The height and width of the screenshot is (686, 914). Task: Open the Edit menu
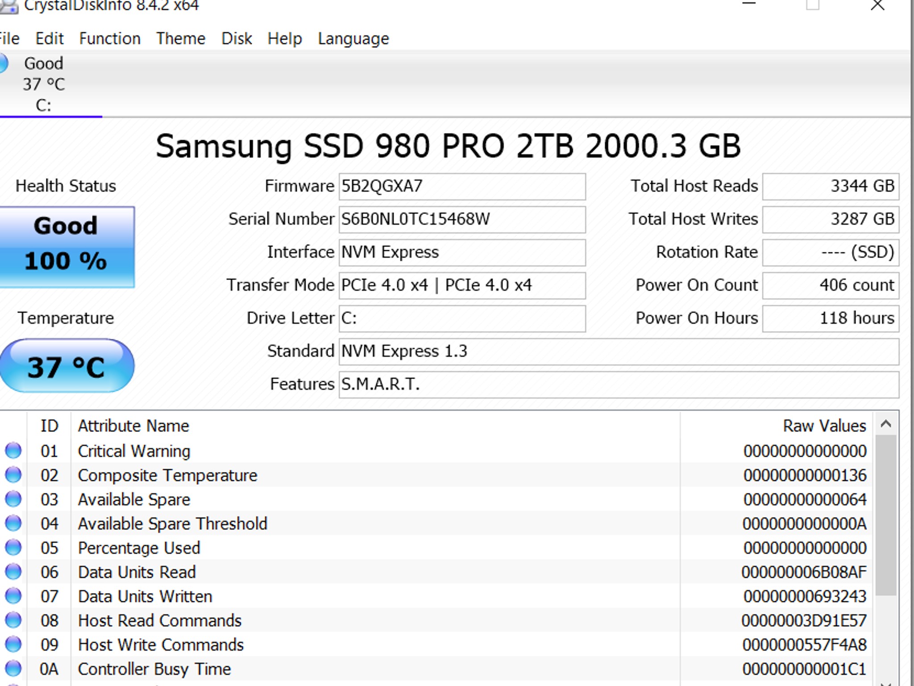50,39
